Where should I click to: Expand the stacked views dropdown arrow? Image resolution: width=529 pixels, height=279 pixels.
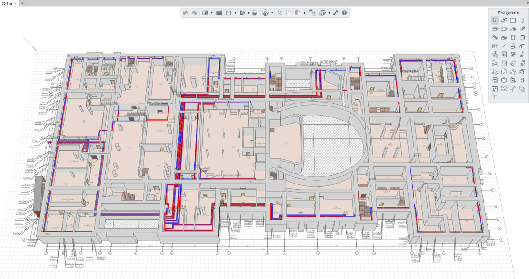point(329,13)
